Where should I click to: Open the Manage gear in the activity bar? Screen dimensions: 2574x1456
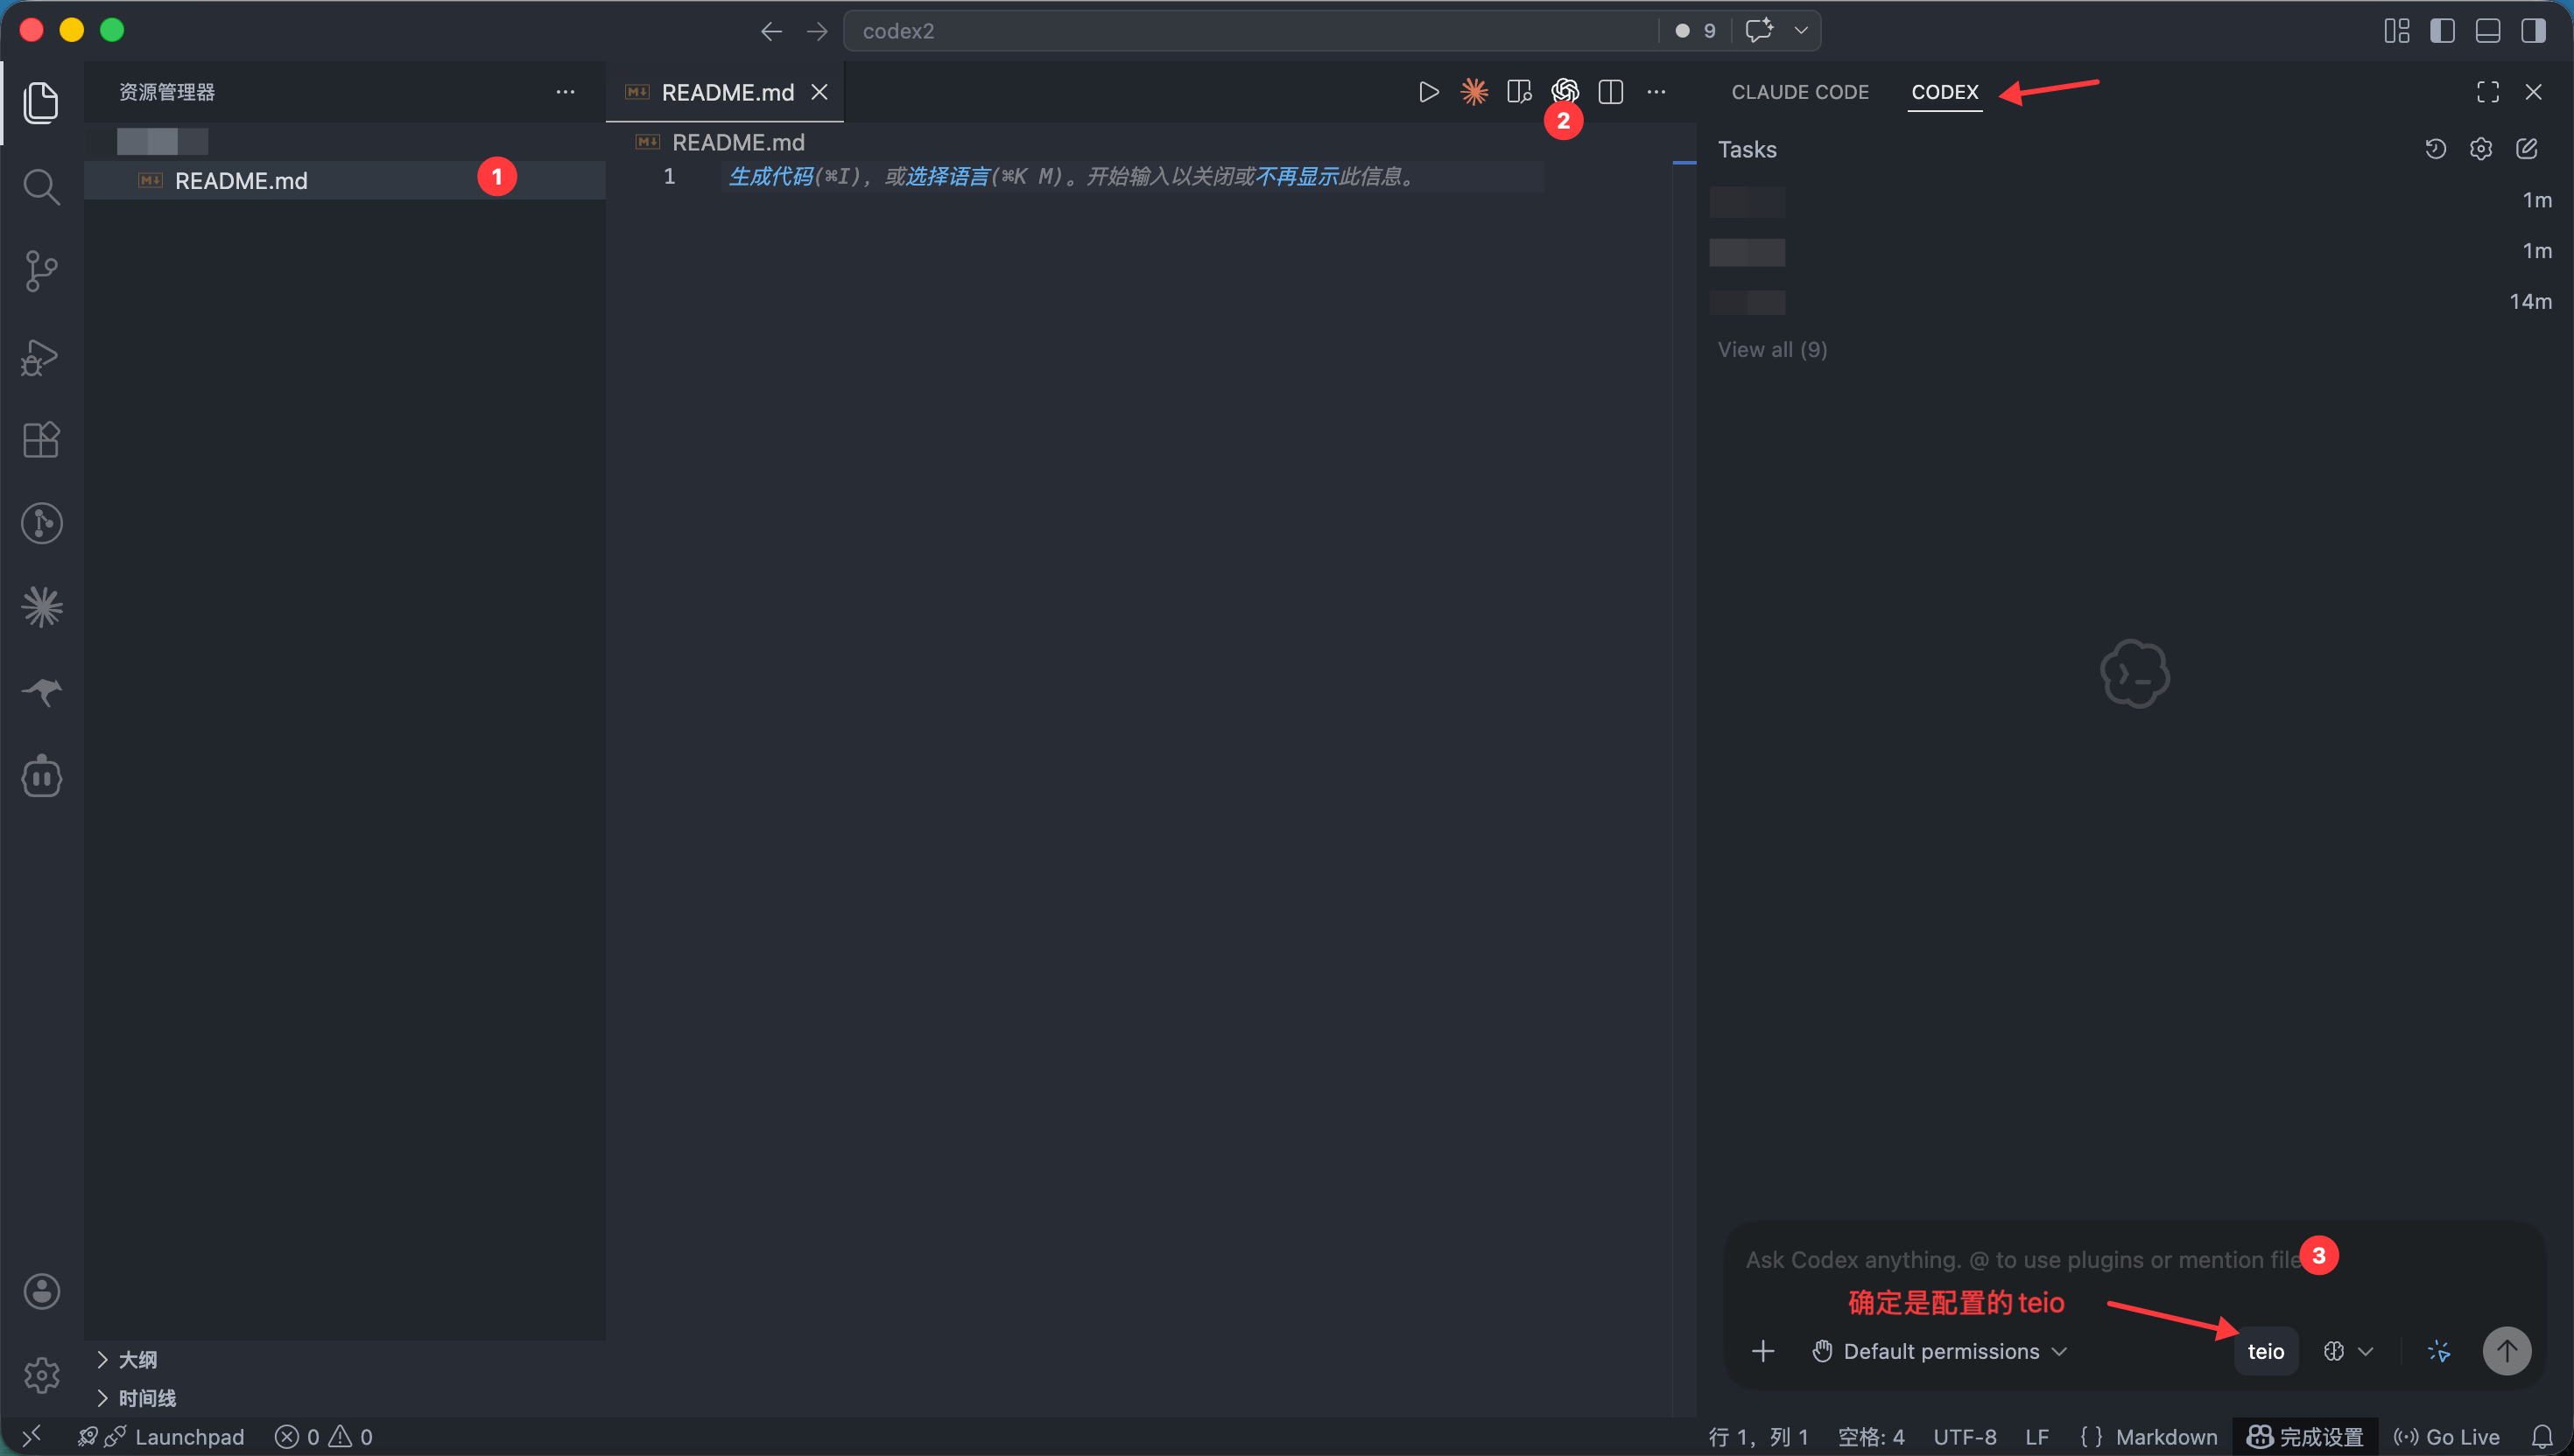pyautogui.click(x=41, y=1375)
